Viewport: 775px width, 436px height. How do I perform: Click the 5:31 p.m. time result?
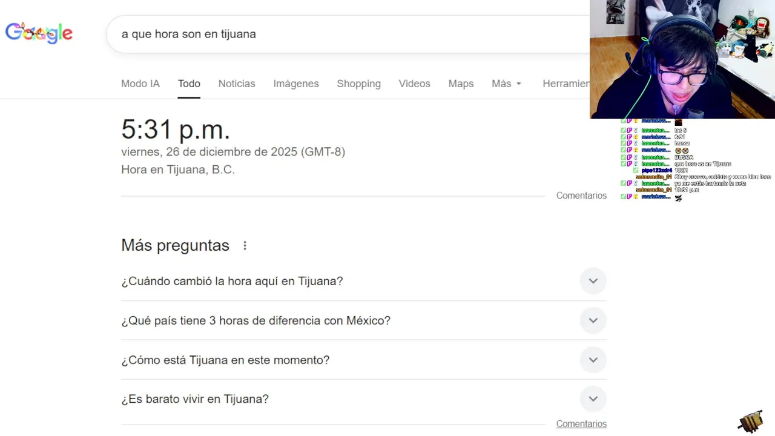tap(176, 129)
